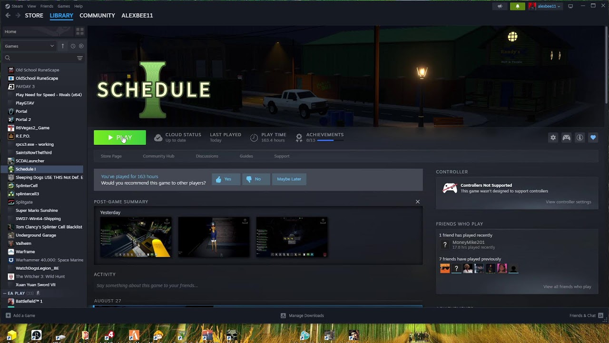Go to the COMMUNITY tab
Screen dimensions: 609x343
tap(97, 15)
